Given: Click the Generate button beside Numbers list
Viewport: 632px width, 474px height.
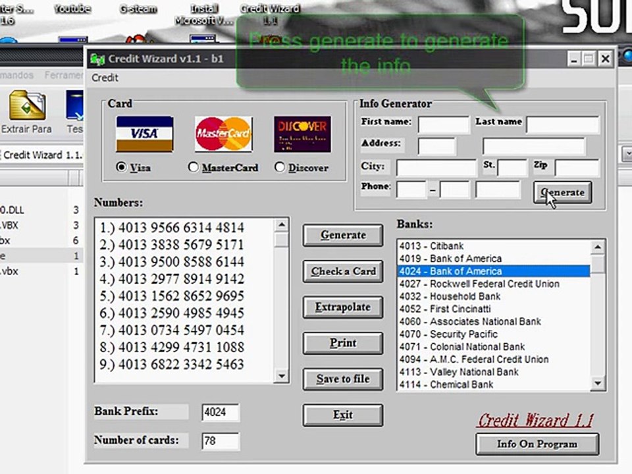Looking at the screenshot, I should [x=343, y=235].
